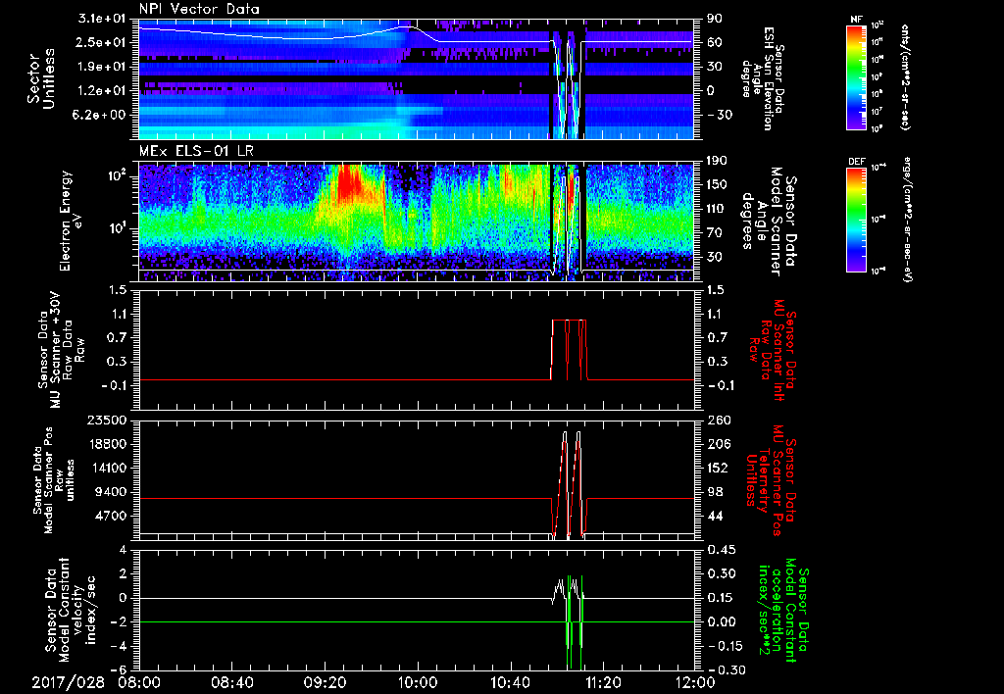Click the 260 telemetry tick value
Viewport: 1004px width, 694px height.
[720, 421]
